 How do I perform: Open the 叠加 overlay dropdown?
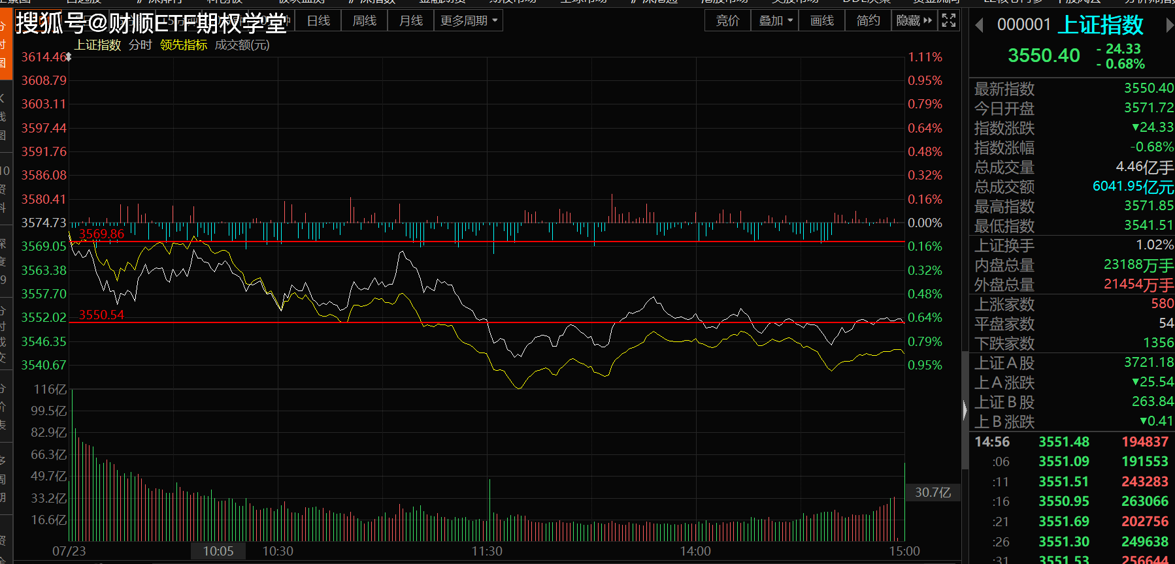(775, 21)
